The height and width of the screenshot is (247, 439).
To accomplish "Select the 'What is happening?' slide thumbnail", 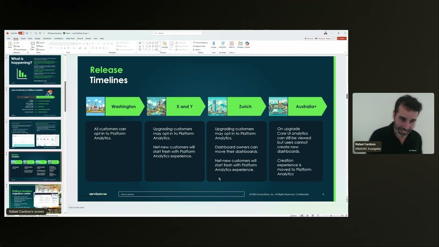I will [x=35, y=70].
